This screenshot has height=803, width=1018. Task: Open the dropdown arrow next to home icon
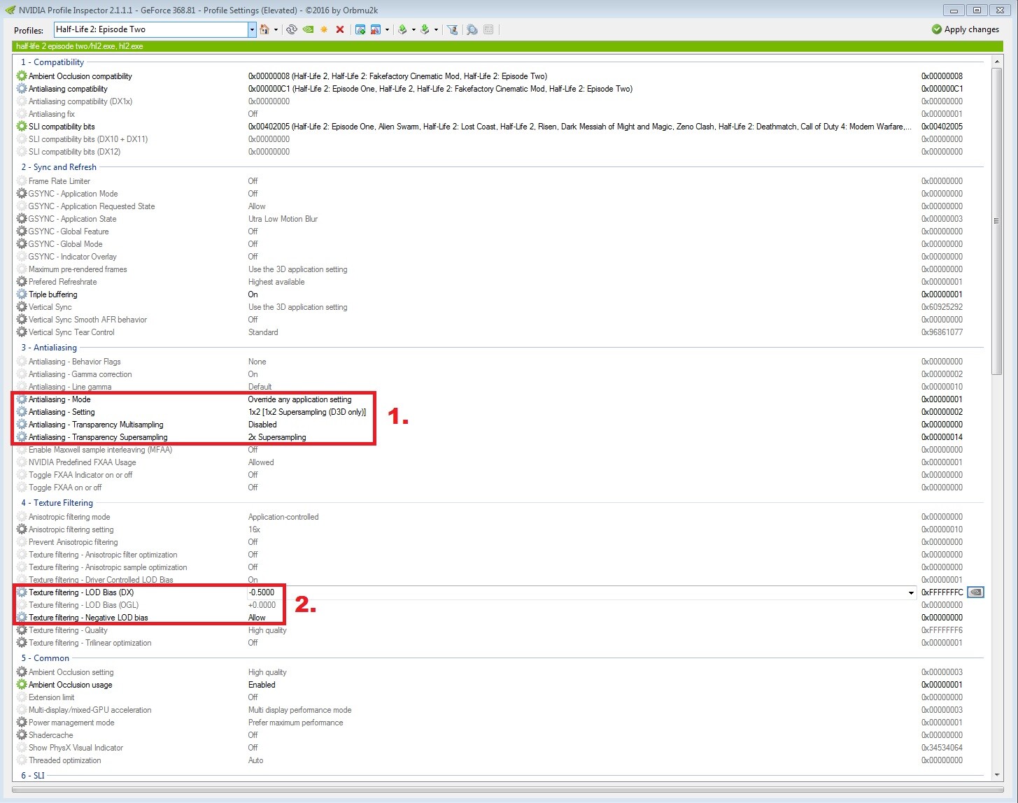tap(276, 29)
